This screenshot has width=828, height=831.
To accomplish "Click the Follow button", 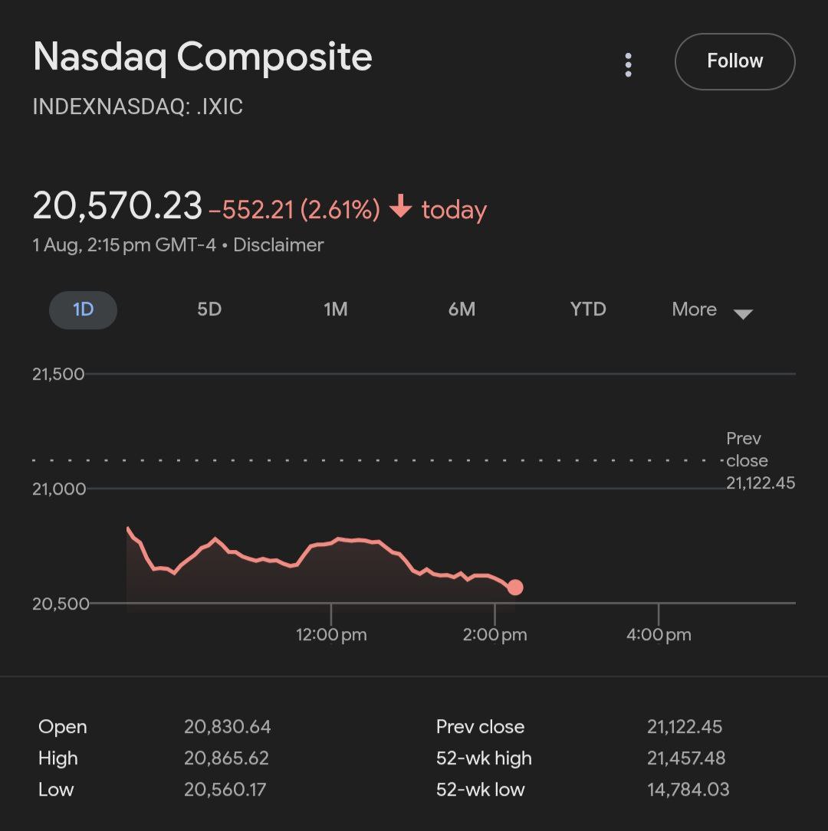I will [x=734, y=61].
